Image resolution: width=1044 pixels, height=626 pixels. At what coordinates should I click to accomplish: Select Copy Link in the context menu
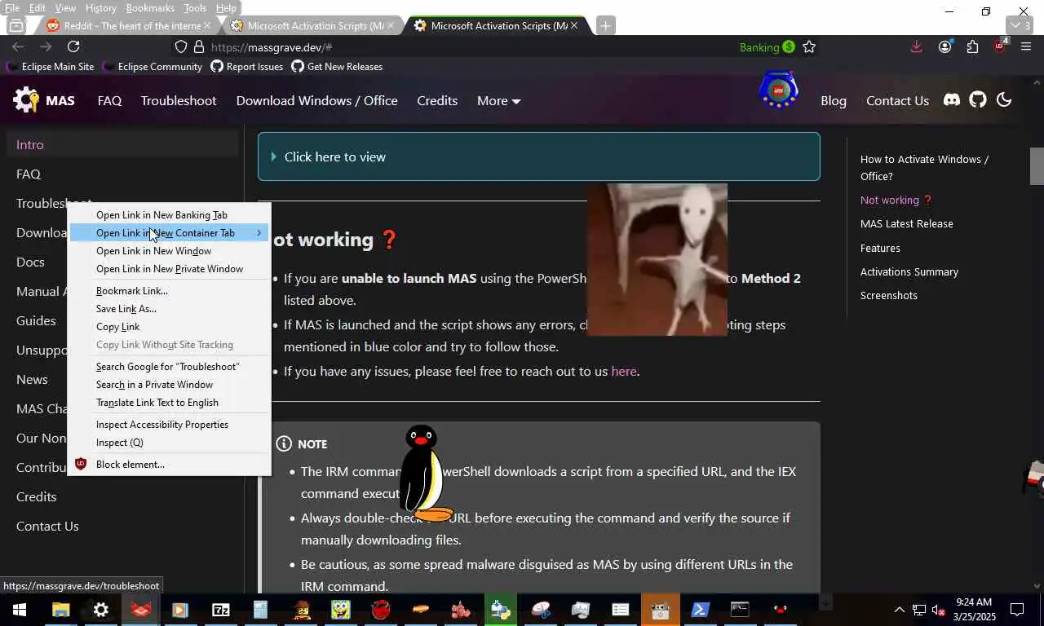[x=170, y=327]
